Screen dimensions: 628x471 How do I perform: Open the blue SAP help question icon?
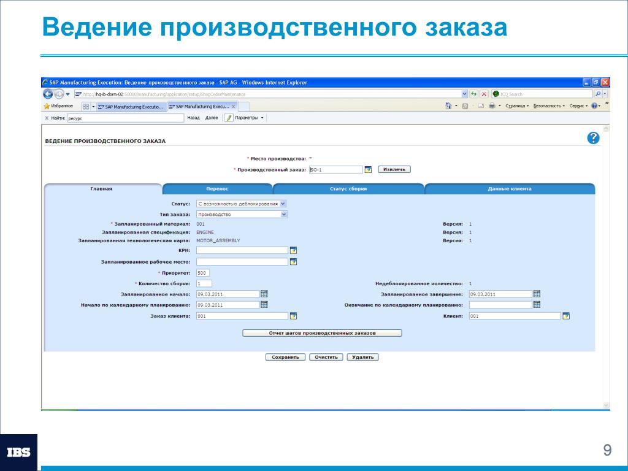593,138
